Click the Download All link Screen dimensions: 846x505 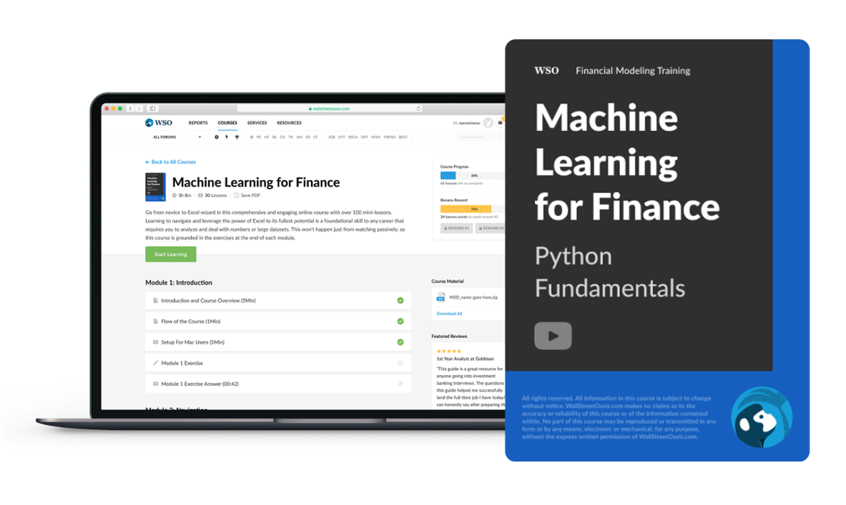[449, 314]
